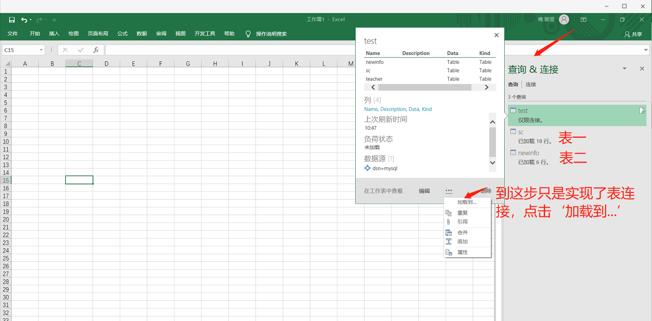Select 加载到... from the context menu
The width and height of the screenshot is (652, 321).
tap(467, 202)
